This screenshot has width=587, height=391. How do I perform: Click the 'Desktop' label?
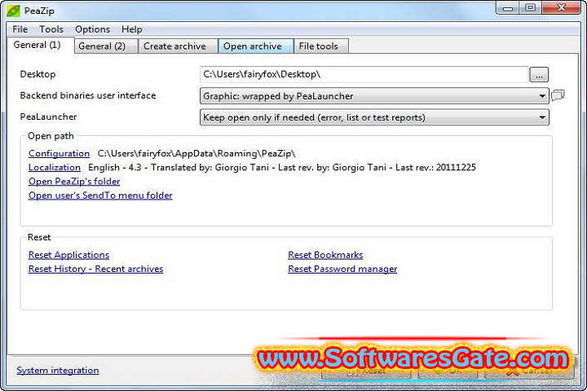pos(38,74)
